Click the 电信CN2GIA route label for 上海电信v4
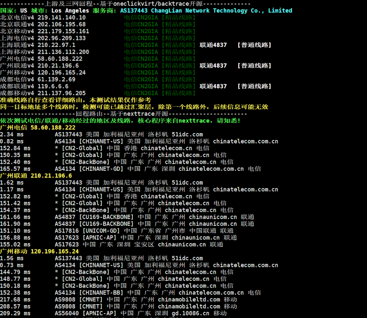 click(x=141, y=38)
